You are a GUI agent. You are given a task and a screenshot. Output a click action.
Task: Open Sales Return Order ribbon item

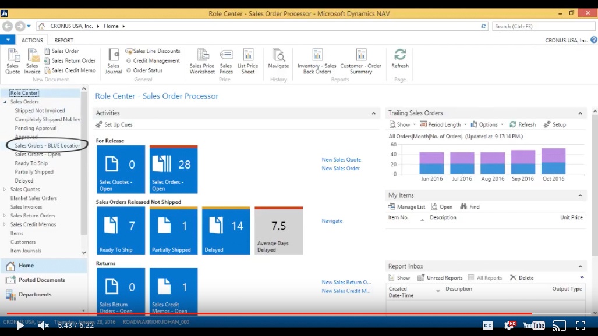pos(70,60)
